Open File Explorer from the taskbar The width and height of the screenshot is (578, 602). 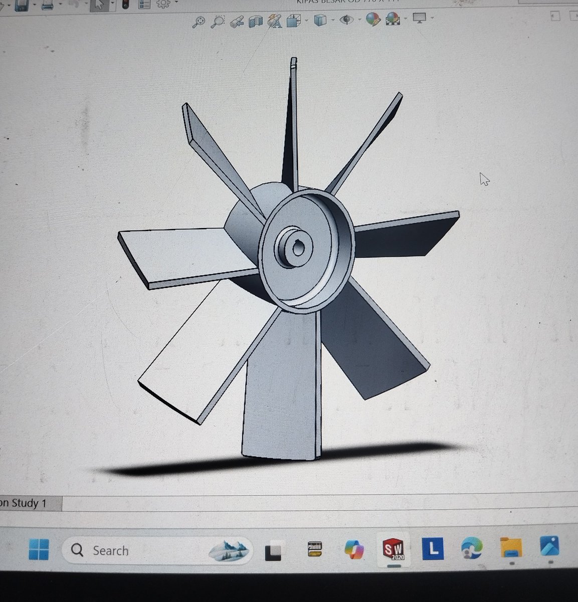tap(511, 546)
